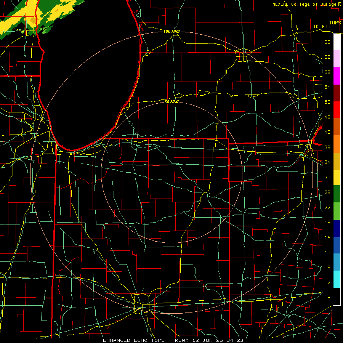Click the "10" scale value
343x343 pixels.
tap(327, 252)
